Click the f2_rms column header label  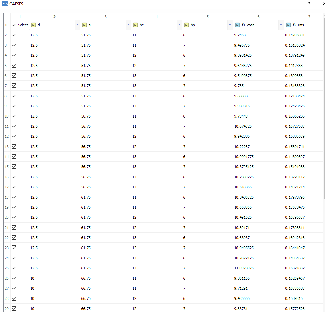click(x=298, y=25)
